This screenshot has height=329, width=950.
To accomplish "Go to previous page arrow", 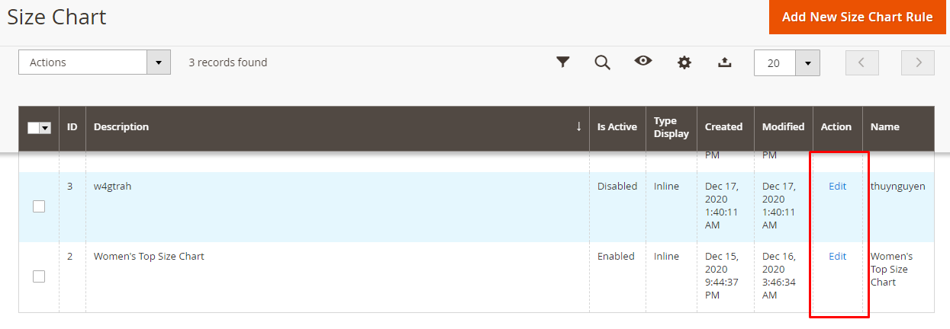I will (x=862, y=62).
